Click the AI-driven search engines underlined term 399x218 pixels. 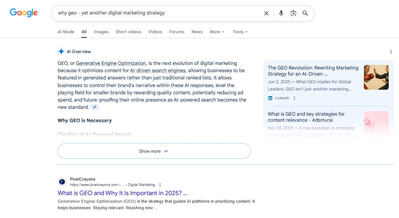tap(158, 70)
